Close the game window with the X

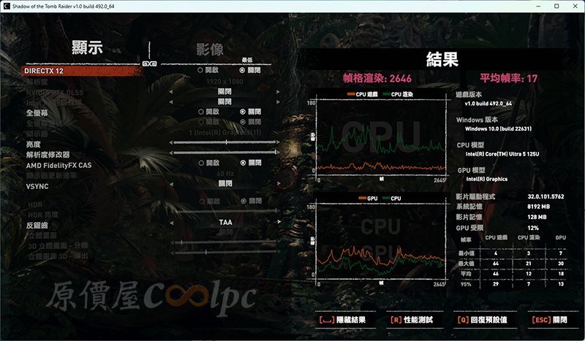point(575,7)
